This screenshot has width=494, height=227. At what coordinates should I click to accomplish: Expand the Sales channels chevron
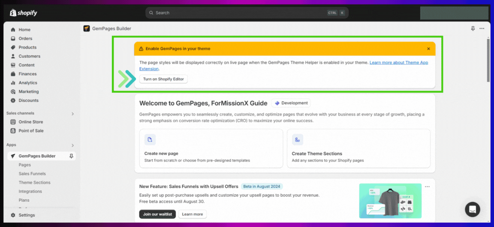(x=72, y=114)
